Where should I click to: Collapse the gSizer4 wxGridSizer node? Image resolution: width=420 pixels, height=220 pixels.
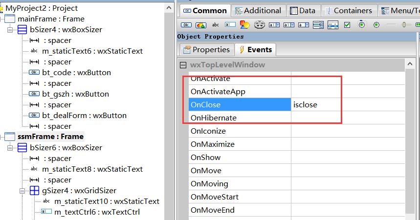23,191
